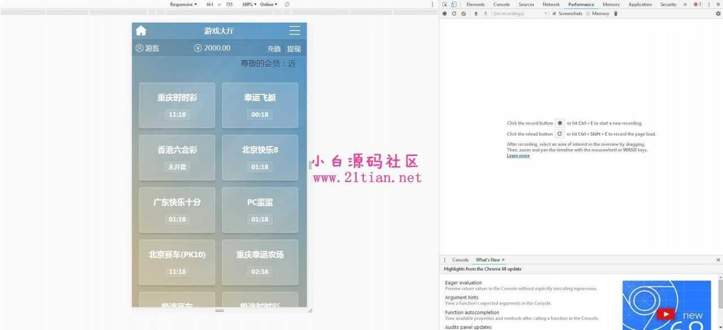Screen dimensions: 723x330
Task: Open the 100% zoom dropdown
Action: pos(249,5)
